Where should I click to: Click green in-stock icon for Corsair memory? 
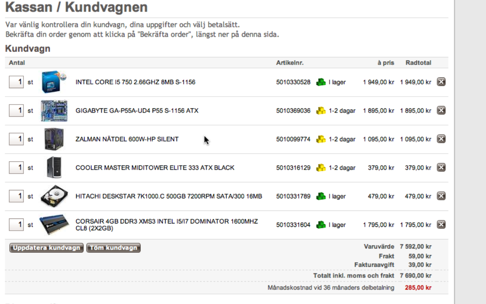coord(321,225)
